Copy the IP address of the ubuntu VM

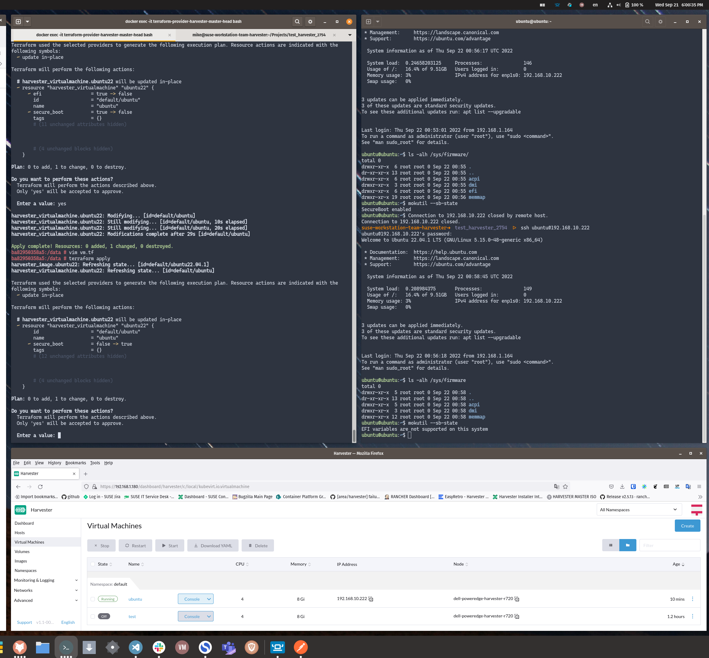tap(371, 599)
